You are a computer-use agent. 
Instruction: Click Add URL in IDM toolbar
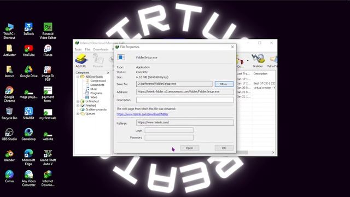tap(81, 61)
